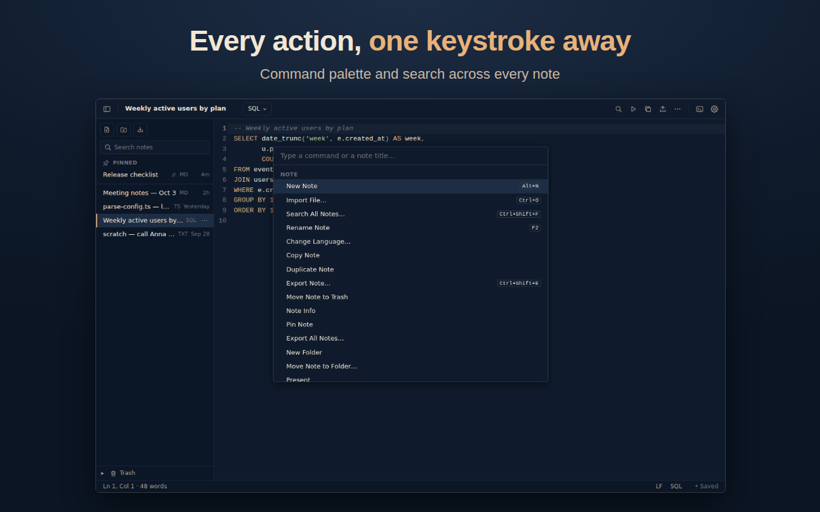Click the trash can icon in sidebar
The image size is (820, 512).
point(113,474)
